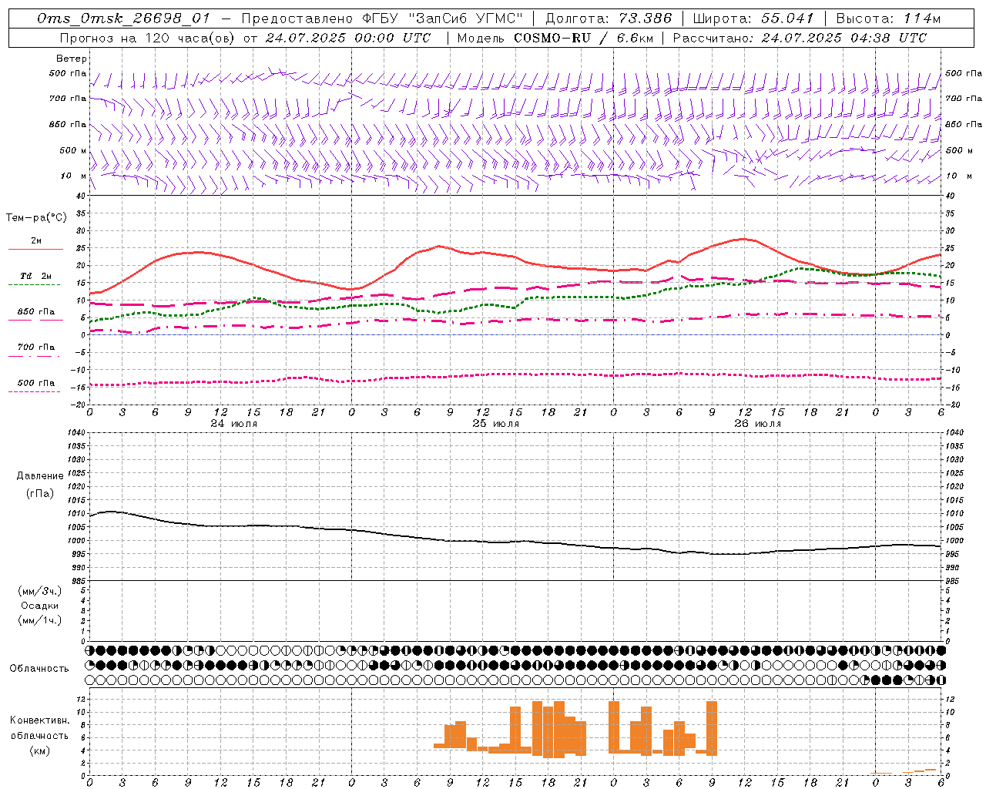
Task: Click the Облачность cloudiness label
Action: [39, 668]
